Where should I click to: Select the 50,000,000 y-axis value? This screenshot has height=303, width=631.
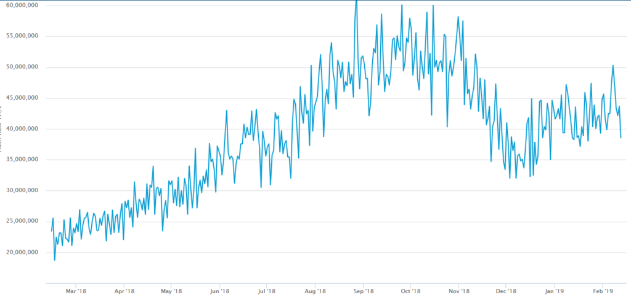click(20, 67)
